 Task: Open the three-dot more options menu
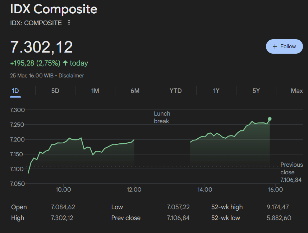tap(69, 23)
